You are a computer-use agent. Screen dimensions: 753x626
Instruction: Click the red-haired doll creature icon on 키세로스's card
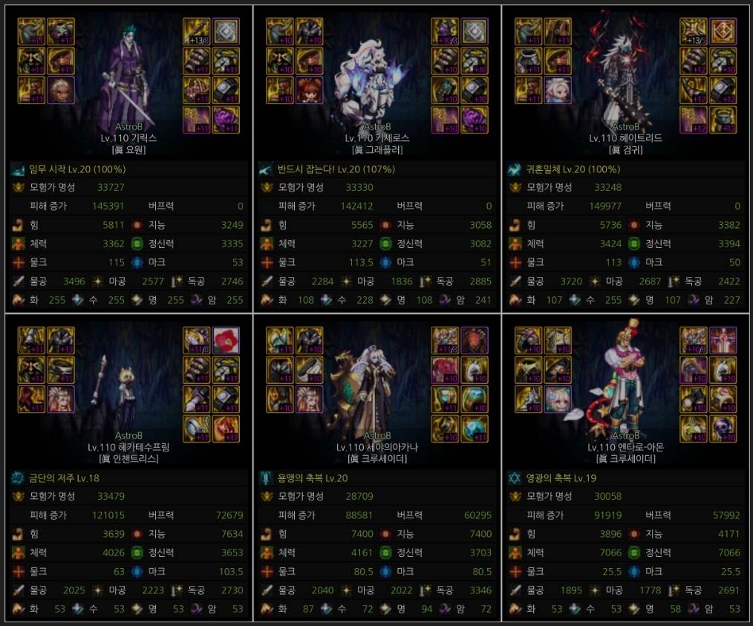pos(309,90)
